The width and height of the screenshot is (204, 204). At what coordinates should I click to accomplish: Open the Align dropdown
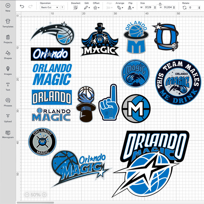[x=109, y=8]
